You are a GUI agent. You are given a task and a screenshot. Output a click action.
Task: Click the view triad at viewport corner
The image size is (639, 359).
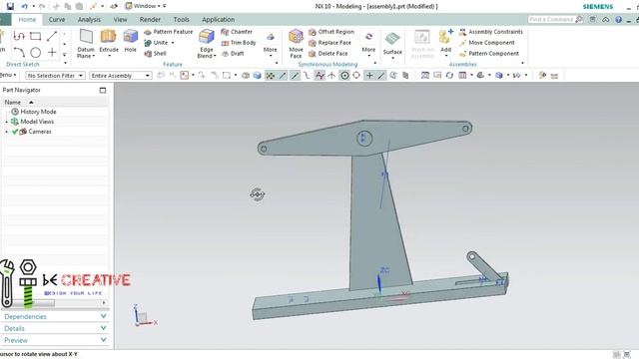pos(143,315)
